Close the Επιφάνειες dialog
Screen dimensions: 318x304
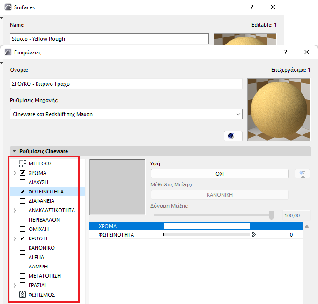307,52
